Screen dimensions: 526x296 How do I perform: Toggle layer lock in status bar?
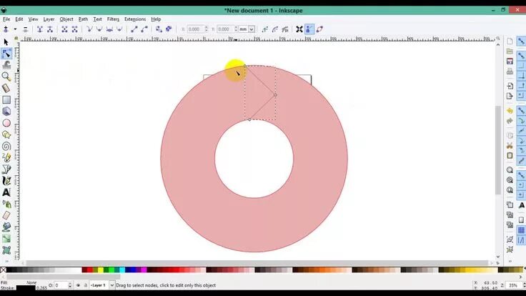pos(86,285)
